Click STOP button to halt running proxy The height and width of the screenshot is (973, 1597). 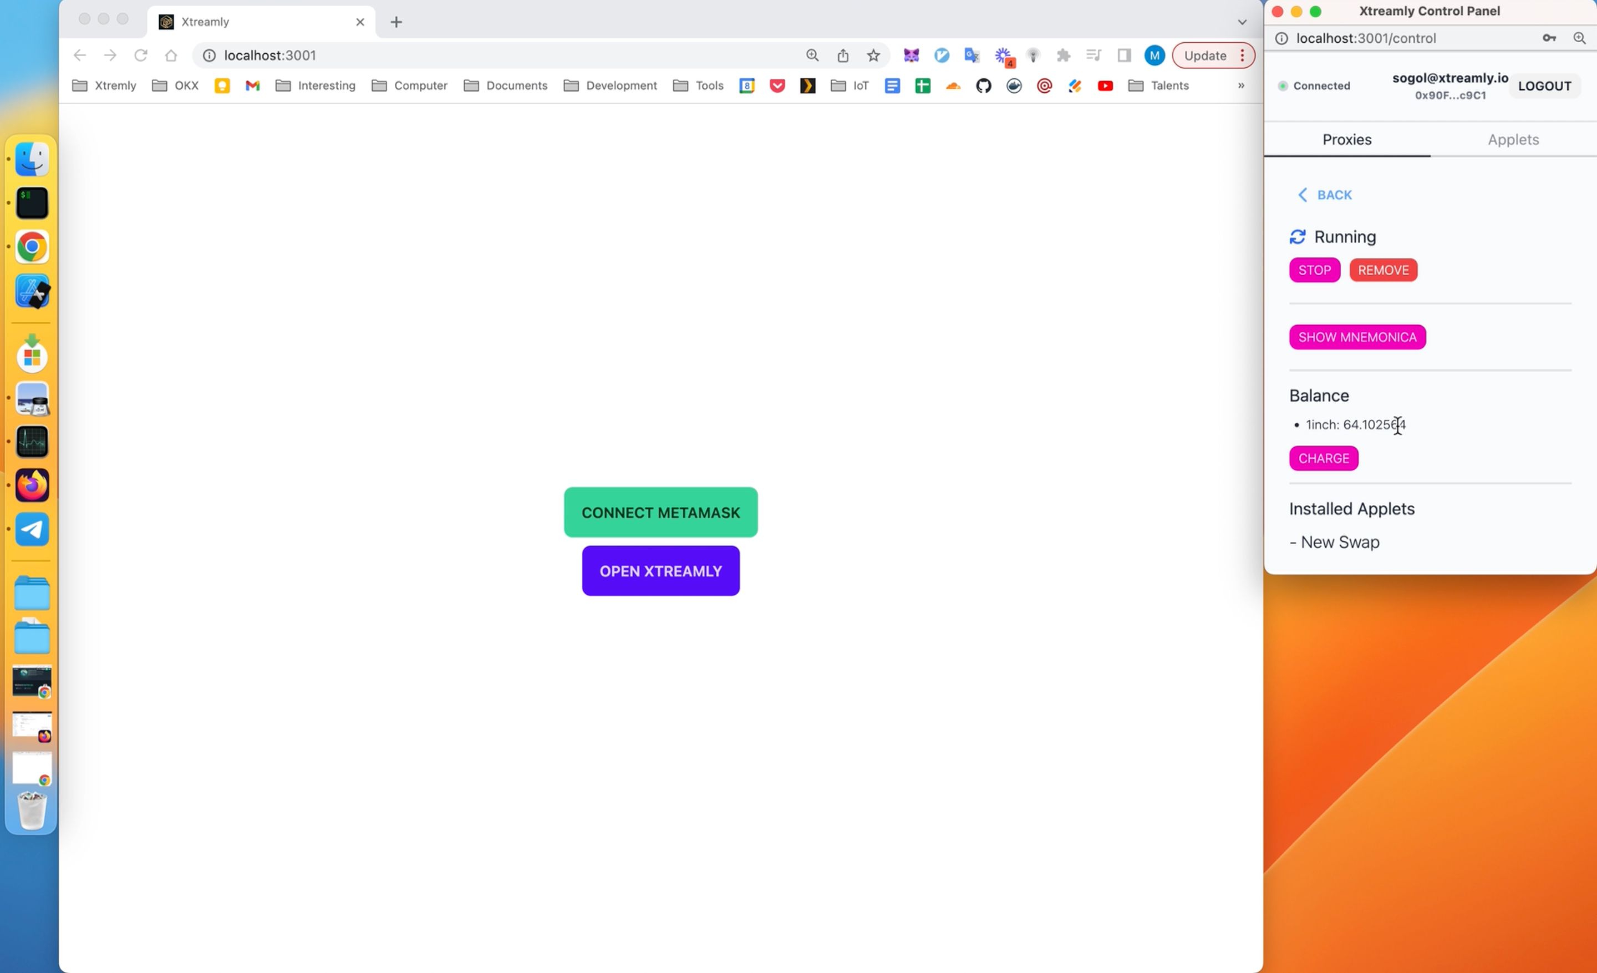point(1314,269)
